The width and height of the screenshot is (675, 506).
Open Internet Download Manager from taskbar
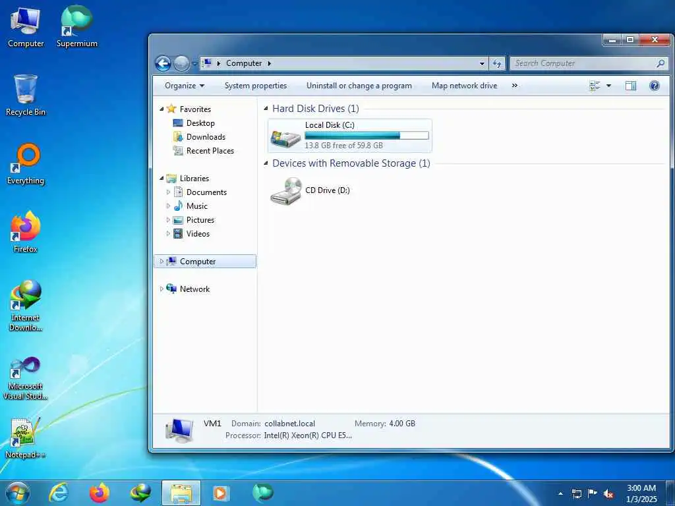click(x=141, y=493)
